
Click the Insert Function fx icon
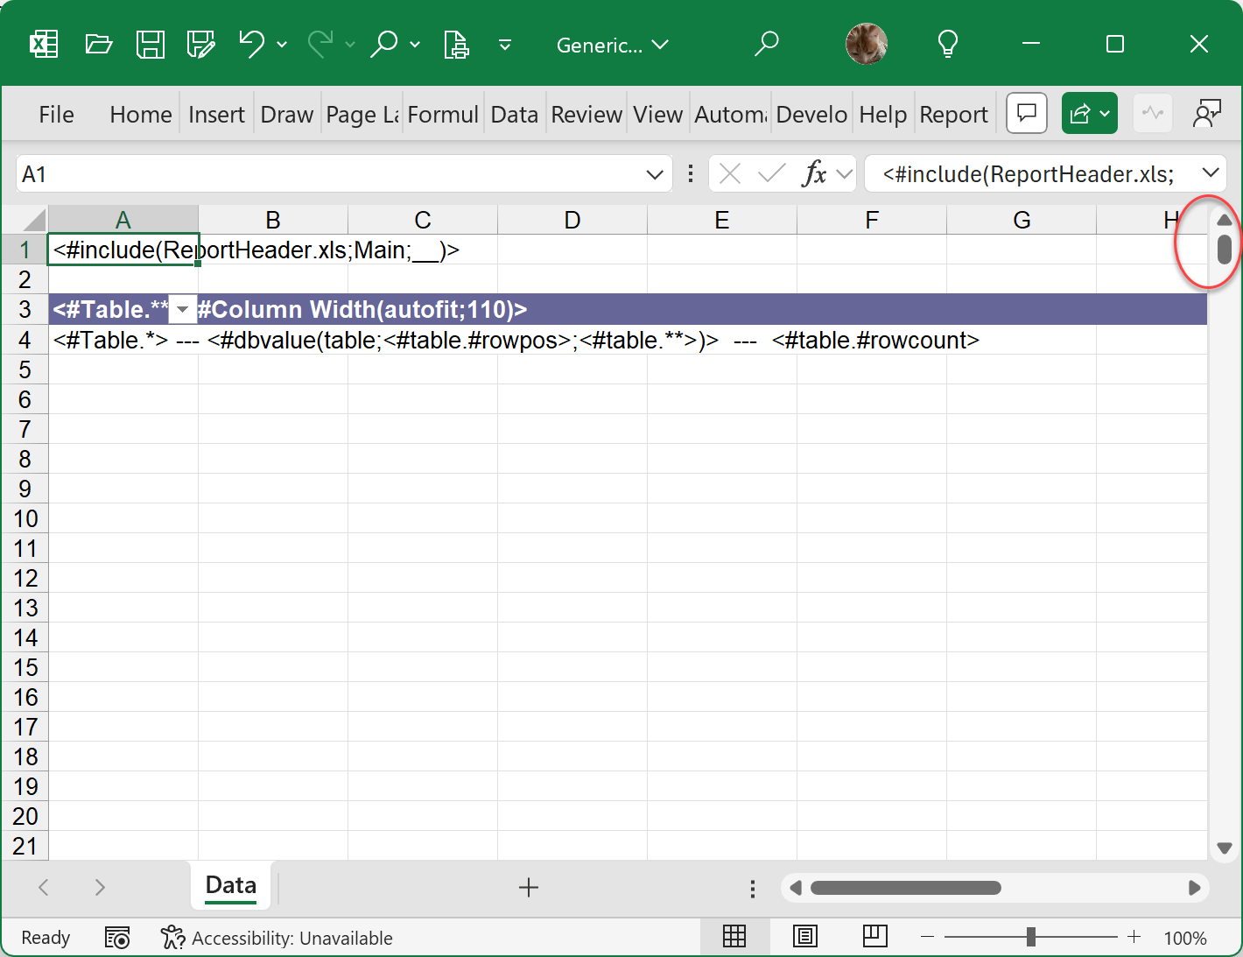click(814, 174)
